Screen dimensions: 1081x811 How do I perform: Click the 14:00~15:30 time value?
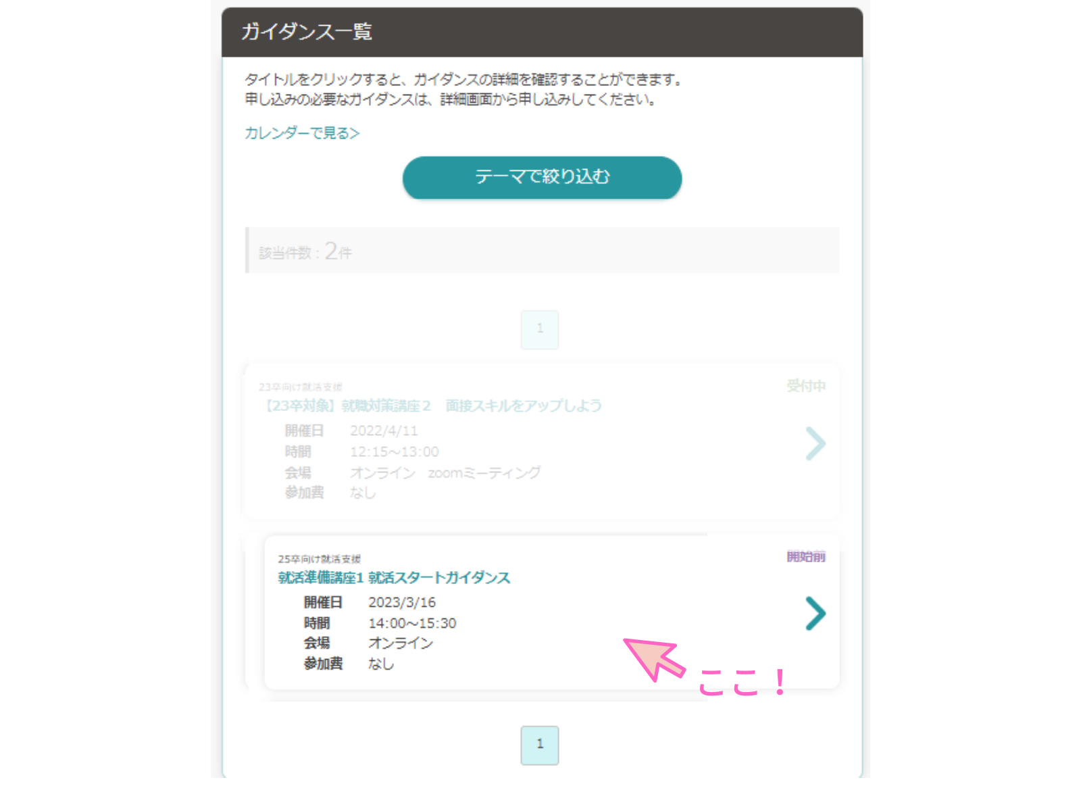click(412, 623)
